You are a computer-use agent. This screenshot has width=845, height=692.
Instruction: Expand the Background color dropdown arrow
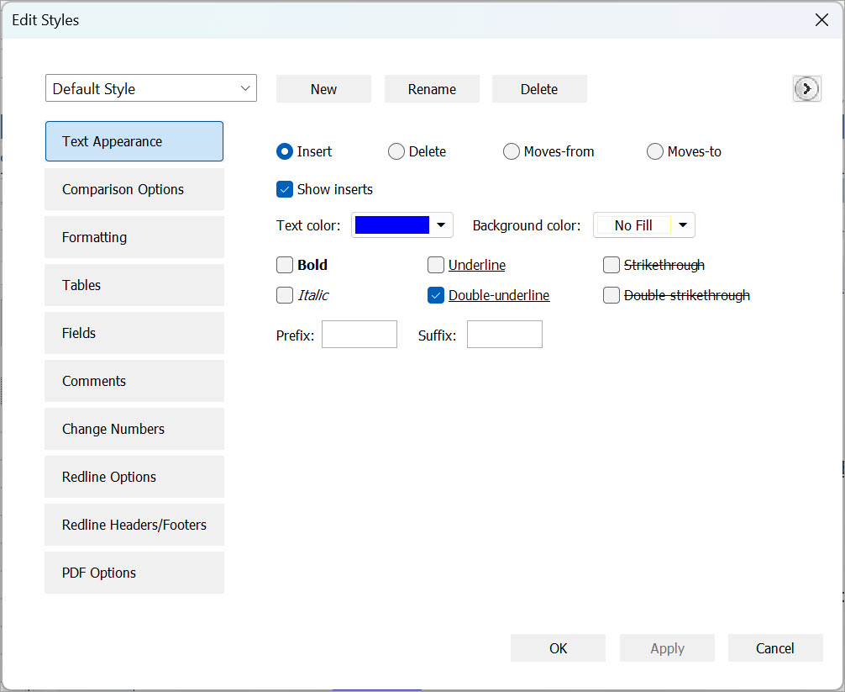683,225
